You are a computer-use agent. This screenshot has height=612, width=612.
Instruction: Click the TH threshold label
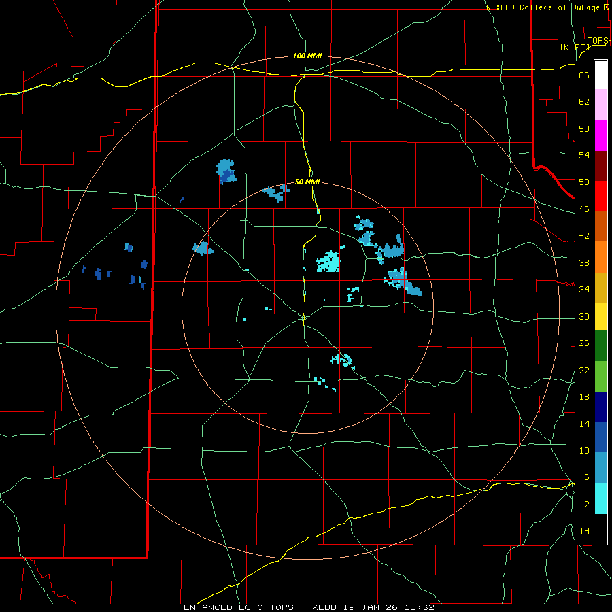[584, 530]
